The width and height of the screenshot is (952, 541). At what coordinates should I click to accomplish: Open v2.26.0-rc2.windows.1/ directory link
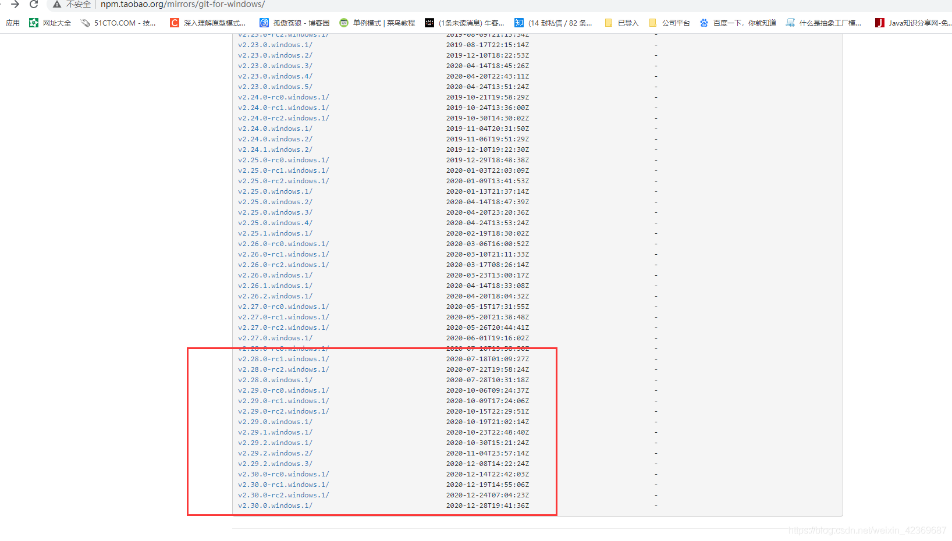pos(283,265)
